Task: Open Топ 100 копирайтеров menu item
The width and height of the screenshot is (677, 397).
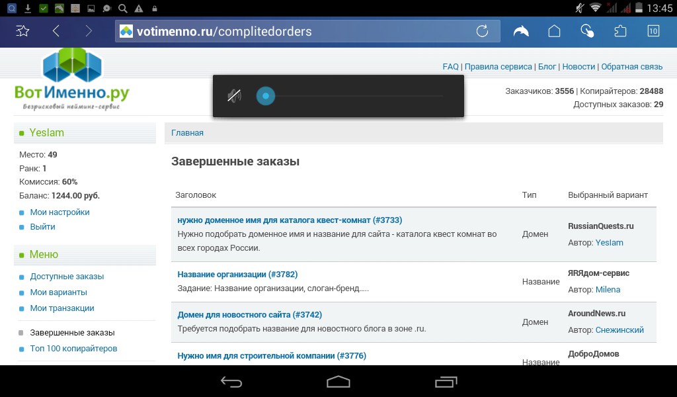Action: pos(73,349)
